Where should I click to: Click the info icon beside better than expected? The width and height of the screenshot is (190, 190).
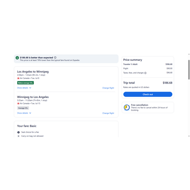pos(55,57)
